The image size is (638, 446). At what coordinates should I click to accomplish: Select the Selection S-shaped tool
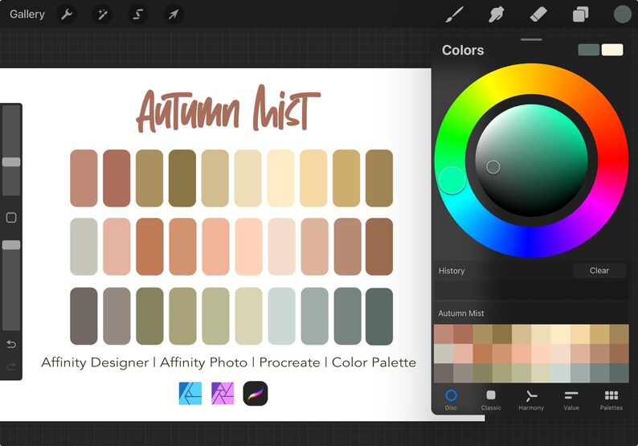coord(138,14)
